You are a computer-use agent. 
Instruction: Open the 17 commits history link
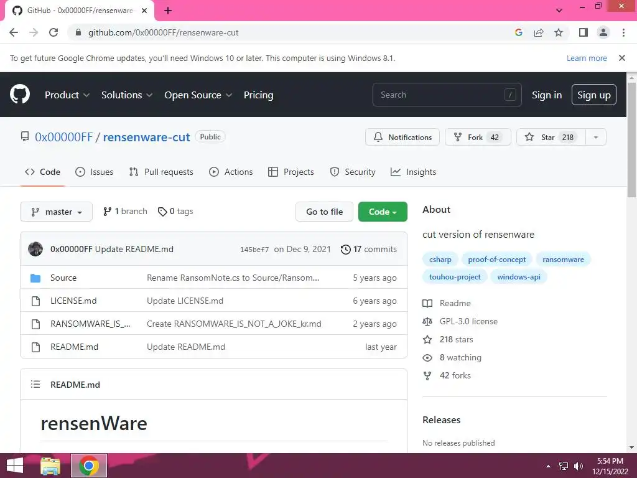click(368, 249)
